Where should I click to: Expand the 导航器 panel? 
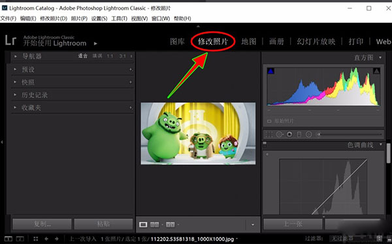point(15,56)
